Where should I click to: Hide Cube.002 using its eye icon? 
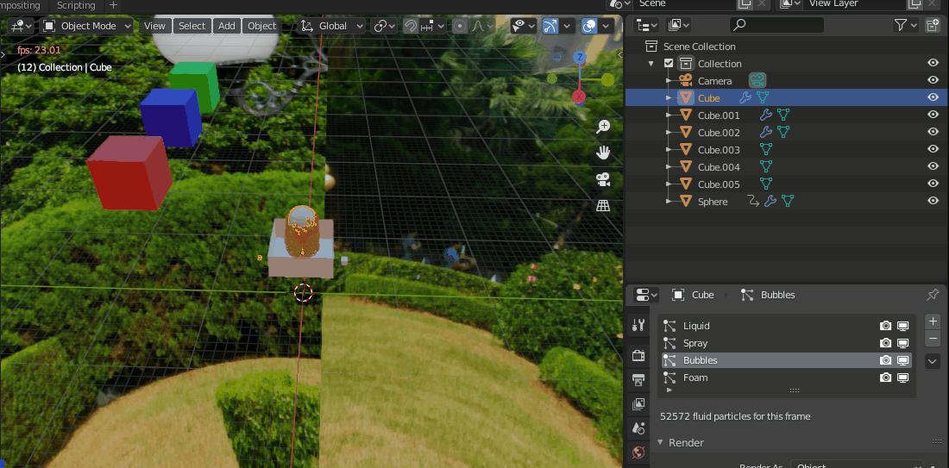click(x=933, y=132)
